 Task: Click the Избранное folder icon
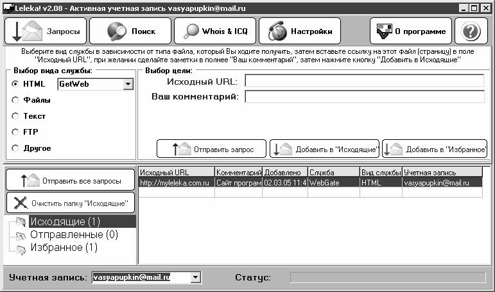tap(21, 248)
